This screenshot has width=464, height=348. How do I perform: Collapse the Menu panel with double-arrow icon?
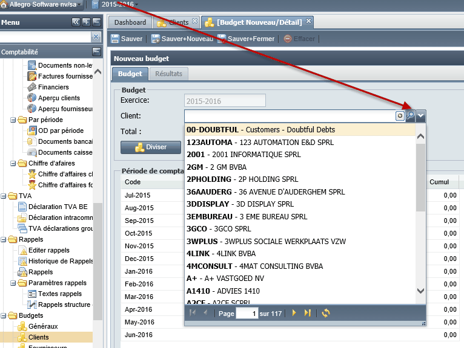coord(76,22)
